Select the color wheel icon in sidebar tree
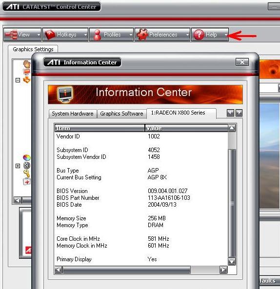Viewport: 280px width, 289px height. 27,158
